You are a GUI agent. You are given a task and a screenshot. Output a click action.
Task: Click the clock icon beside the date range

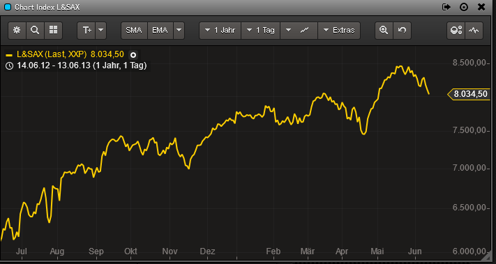coord(10,65)
